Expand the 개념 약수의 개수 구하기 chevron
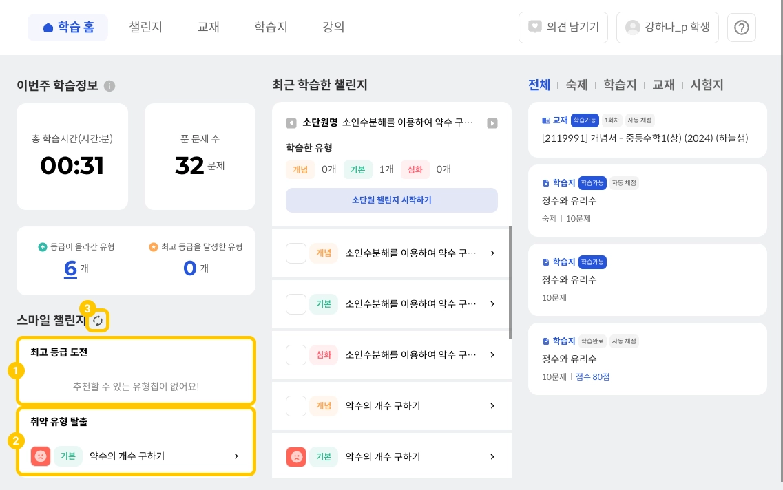 pos(492,406)
